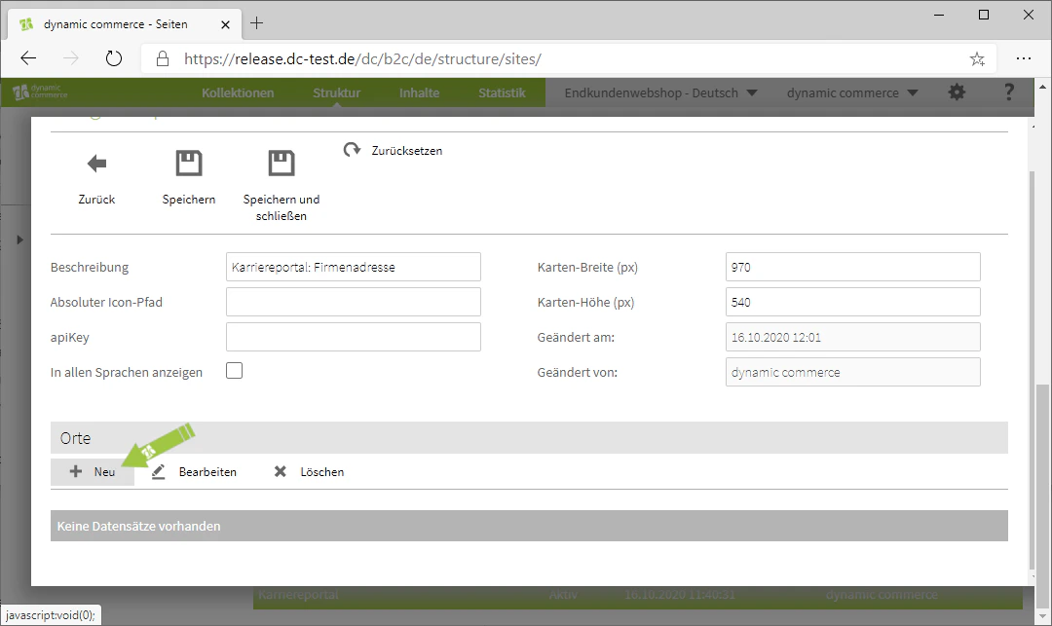The image size is (1052, 626).
Task: Click the browser back arrow
Action: pos(28,58)
